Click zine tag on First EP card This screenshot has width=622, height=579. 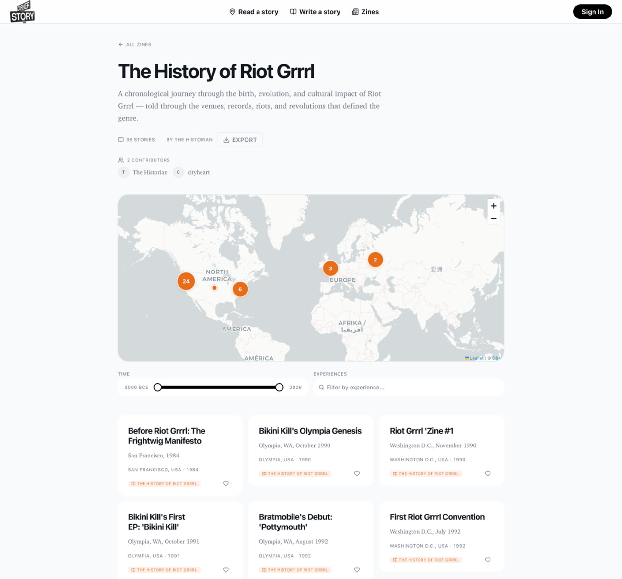(x=164, y=570)
